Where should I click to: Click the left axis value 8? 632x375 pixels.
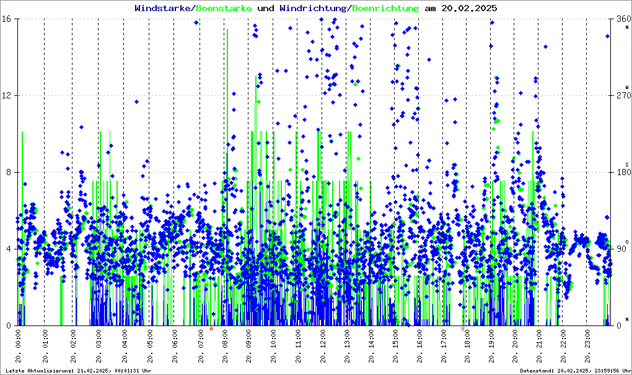[11, 173]
